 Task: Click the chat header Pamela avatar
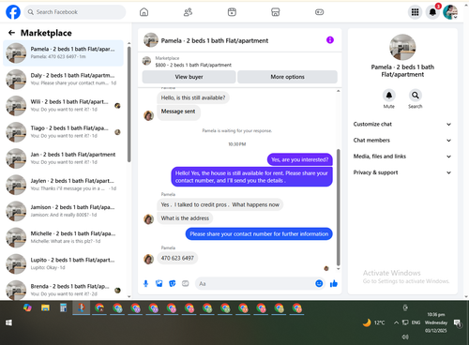(151, 40)
